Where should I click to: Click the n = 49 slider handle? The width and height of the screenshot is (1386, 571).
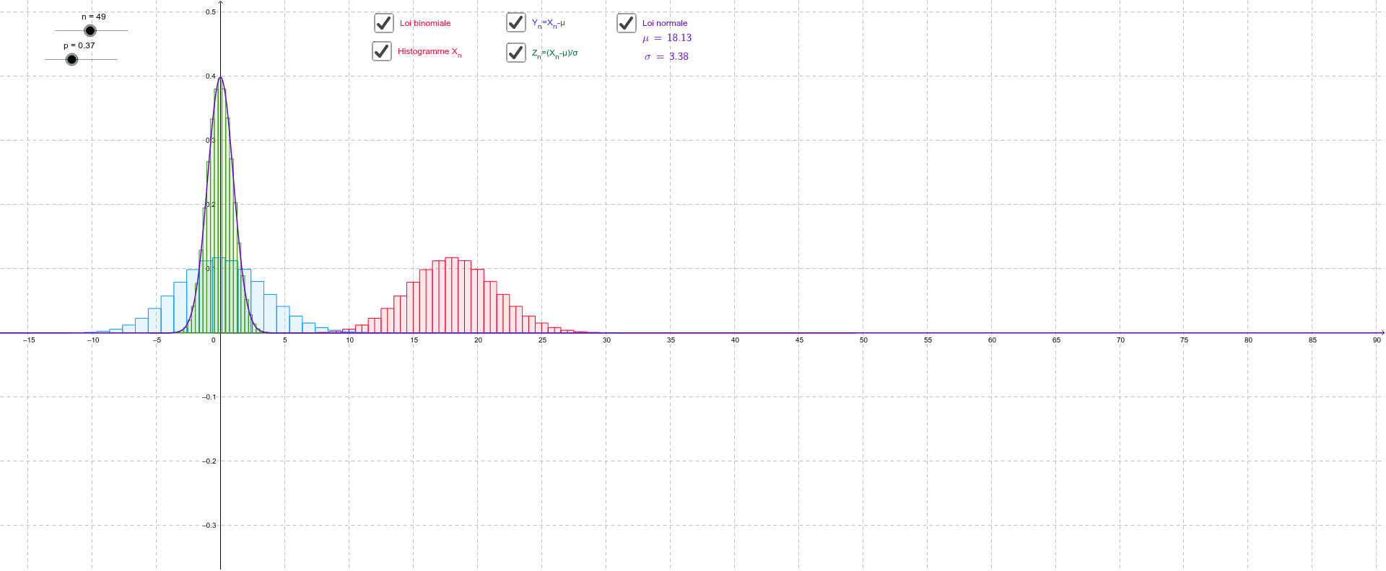[x=90, y=30]
